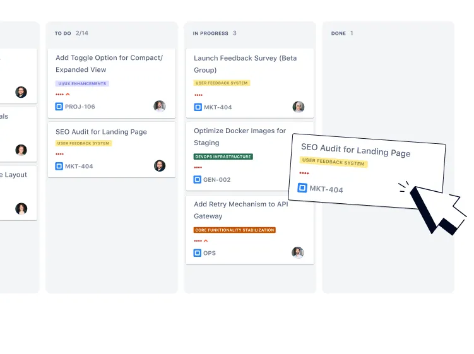Click assignee avatar on To Do SEO Audit card
Viewport: 474px width, 354px height.
pyautogui.click(x=160, y=166)
